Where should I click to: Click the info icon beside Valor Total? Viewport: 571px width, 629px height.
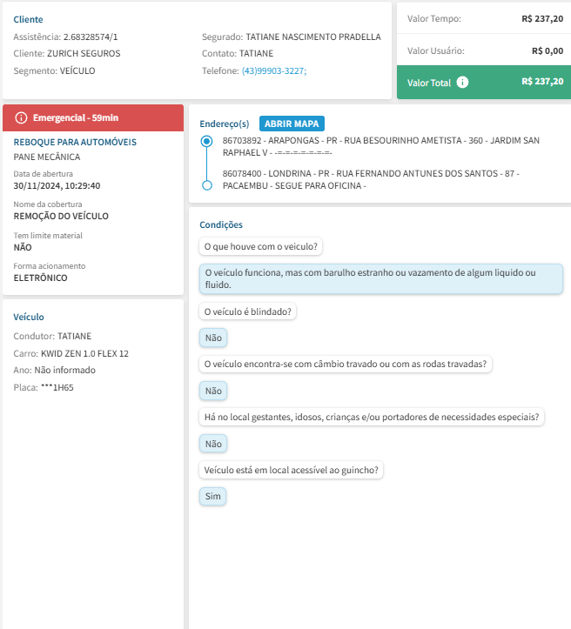coord(462,83)
